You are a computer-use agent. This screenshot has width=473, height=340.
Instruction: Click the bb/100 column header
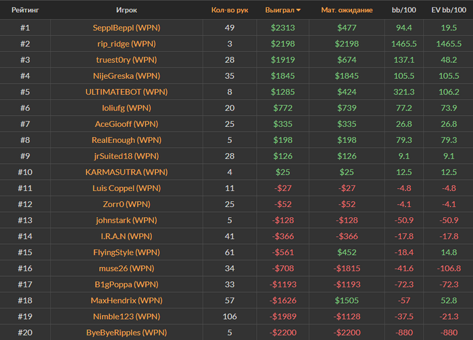pyautogui.click(x=403, y=10)
